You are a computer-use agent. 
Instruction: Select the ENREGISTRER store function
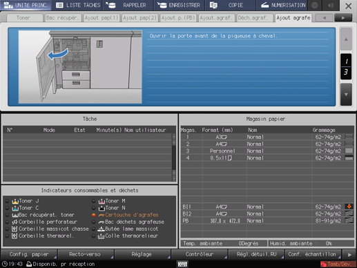point(180,5)
